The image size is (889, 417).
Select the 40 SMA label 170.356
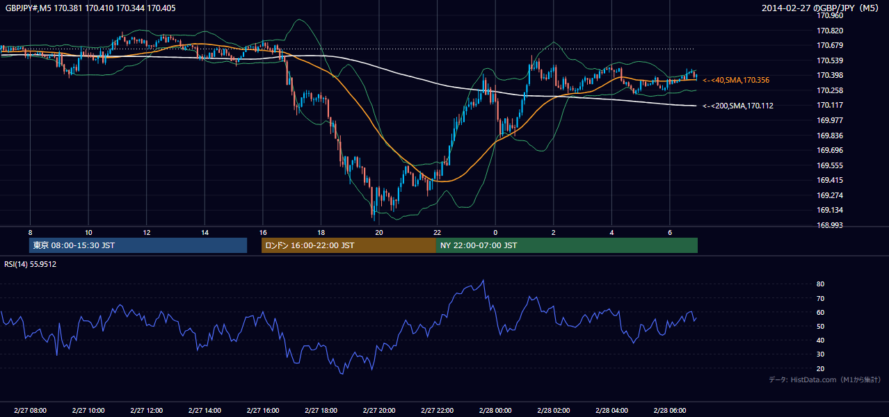click(736, 81)
